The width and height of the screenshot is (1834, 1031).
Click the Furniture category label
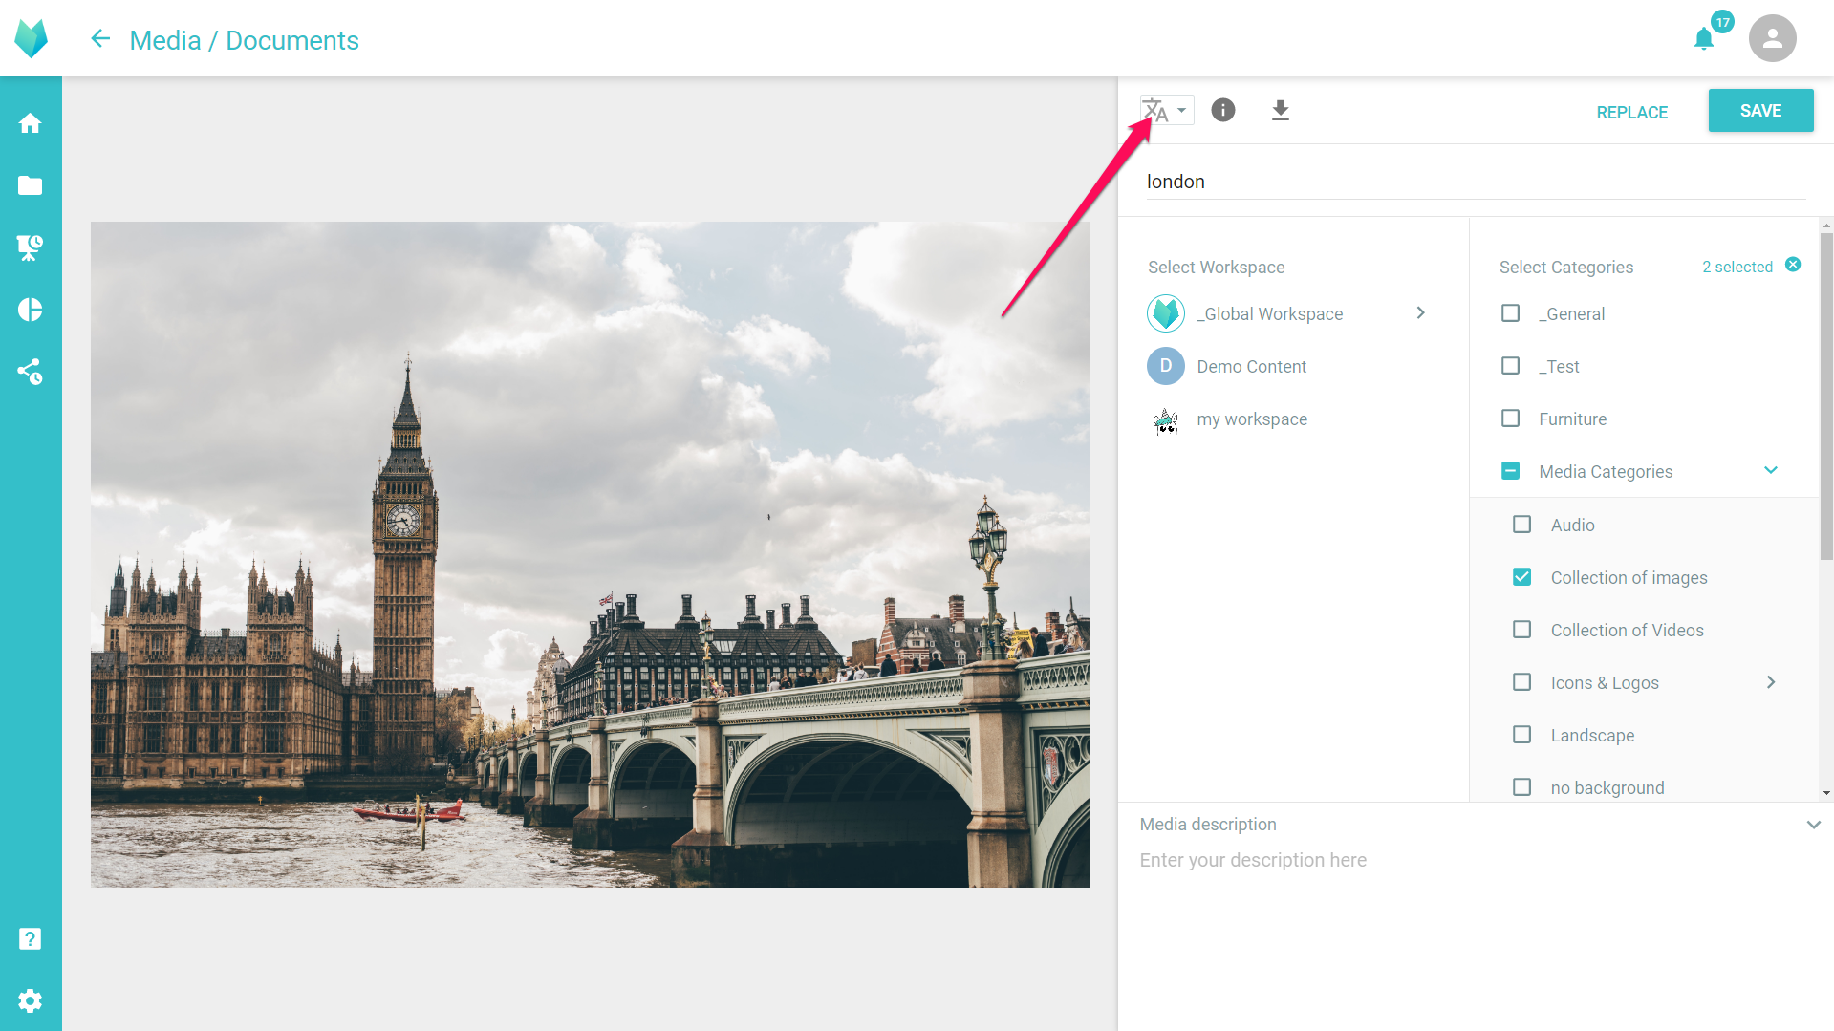[x=1572, y=419]
